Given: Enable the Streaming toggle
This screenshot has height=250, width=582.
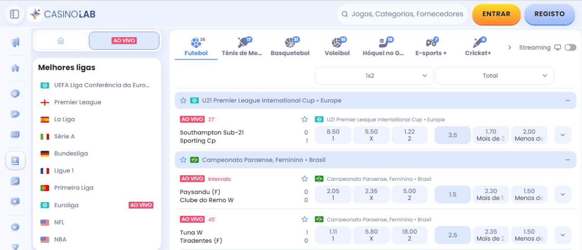Looking at the screenshot, I should pos(570,47).
